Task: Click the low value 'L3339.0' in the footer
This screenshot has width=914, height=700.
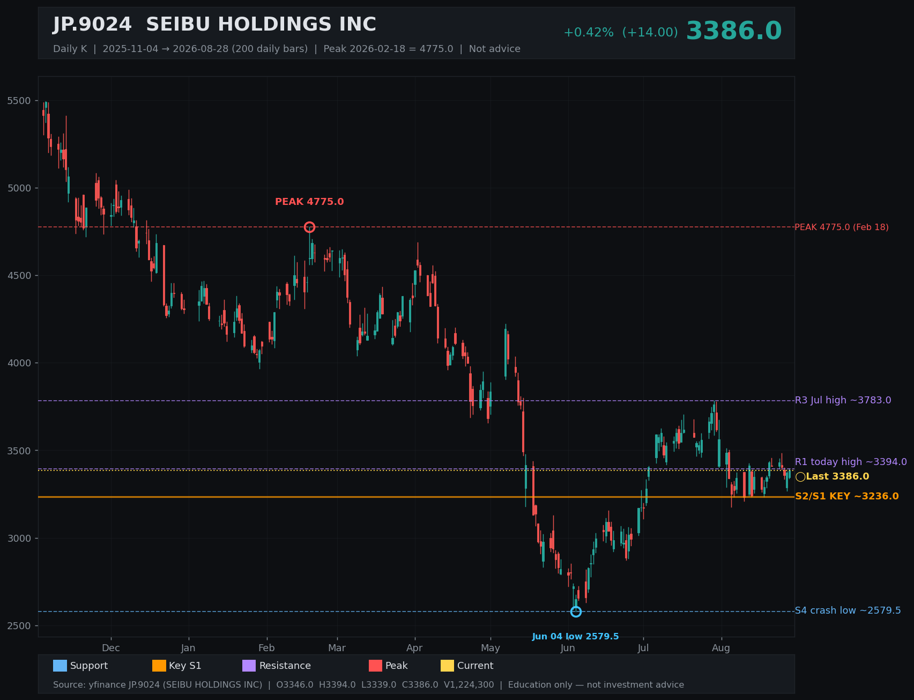Action: [x=379, y=685]
